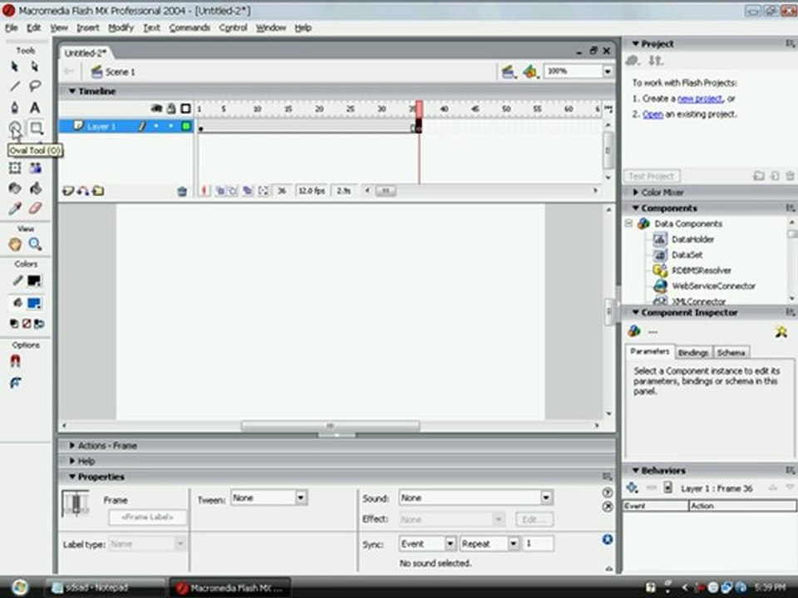The height and width of the screenshot is (598, 798).
Task: Insert a new layer in timeline
Action: coord(67,191)
